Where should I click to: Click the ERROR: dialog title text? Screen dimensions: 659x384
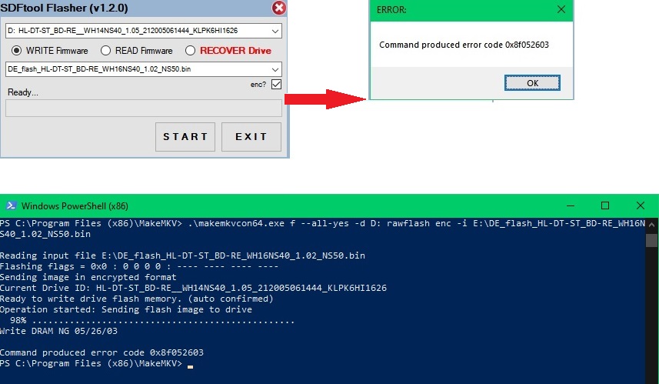(391, 10)
